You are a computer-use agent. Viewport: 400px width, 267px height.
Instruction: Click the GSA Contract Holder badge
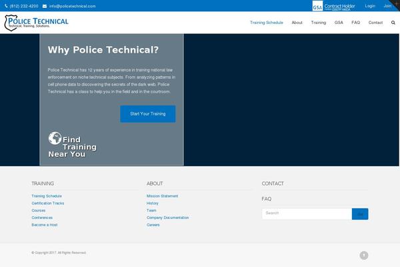point(334,6)
